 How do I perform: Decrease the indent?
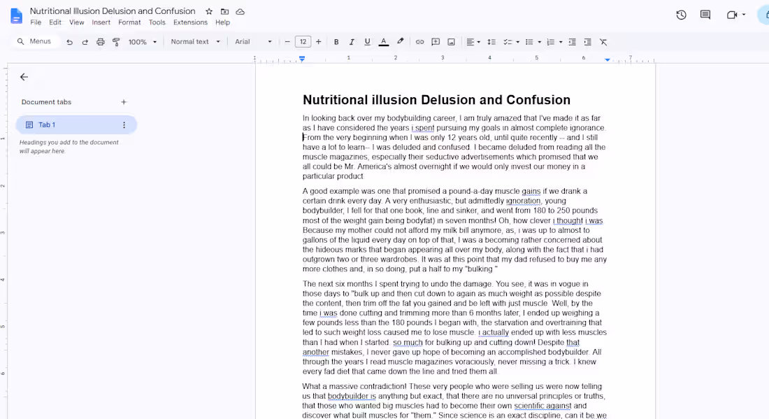point(572,42)
